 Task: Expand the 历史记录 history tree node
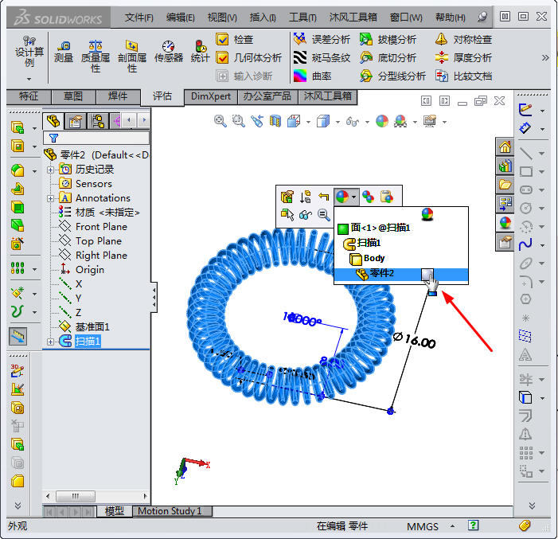51,170
